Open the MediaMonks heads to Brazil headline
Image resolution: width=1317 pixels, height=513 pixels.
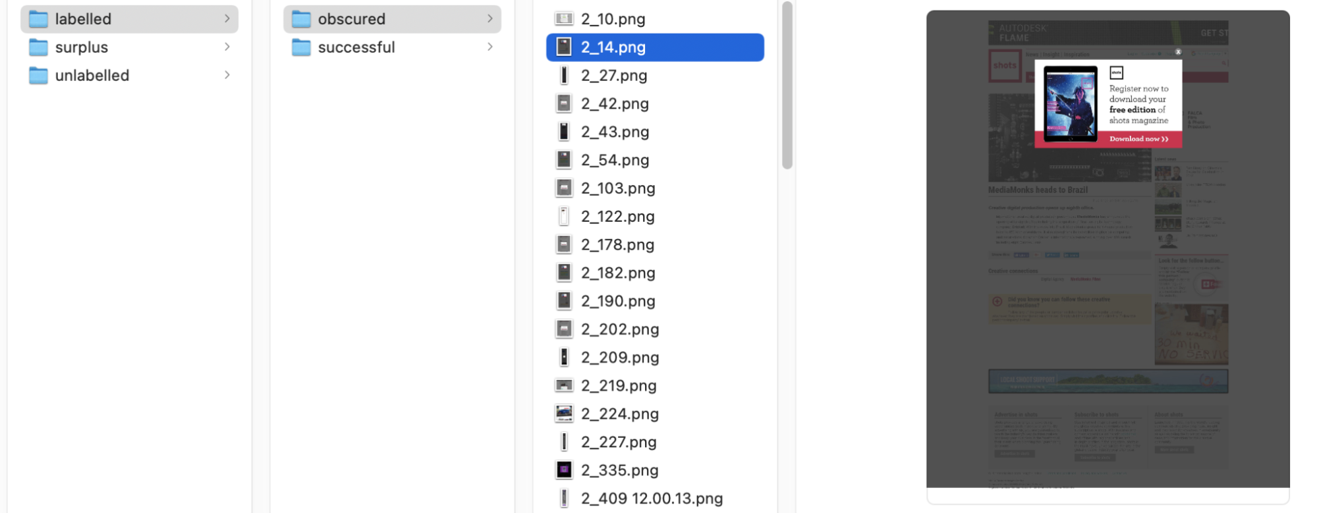tap(1037, 190)
